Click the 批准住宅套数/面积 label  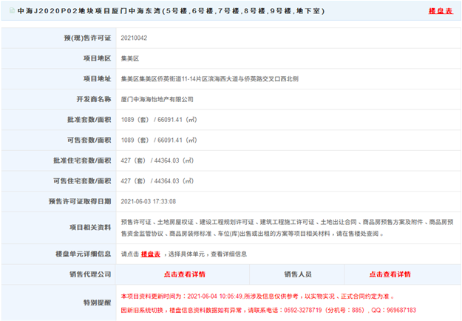(x=82, y=160)
